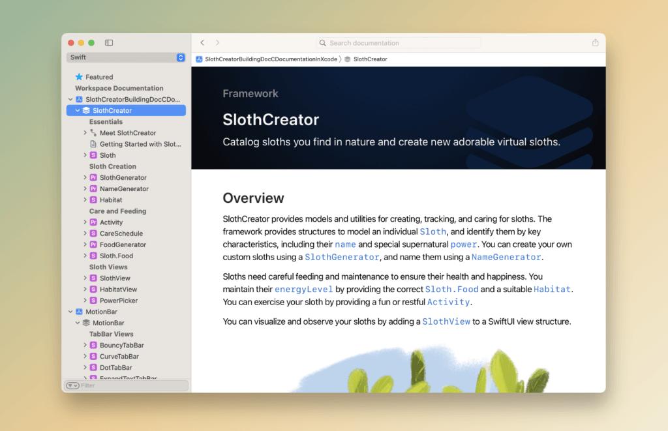668x431 pixels.
Task: Click the share icon in toolbar
Action: tap(595, 43)
